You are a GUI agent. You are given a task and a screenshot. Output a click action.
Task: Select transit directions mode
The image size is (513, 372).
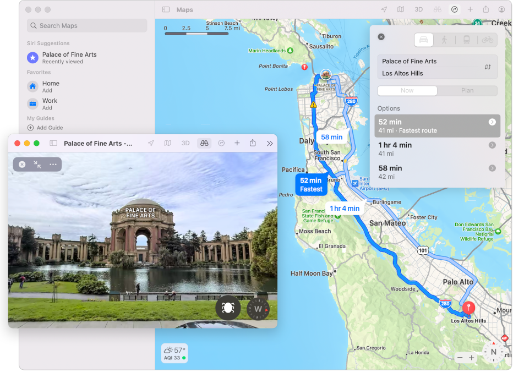pyautogui.click(x=466, y=40)
